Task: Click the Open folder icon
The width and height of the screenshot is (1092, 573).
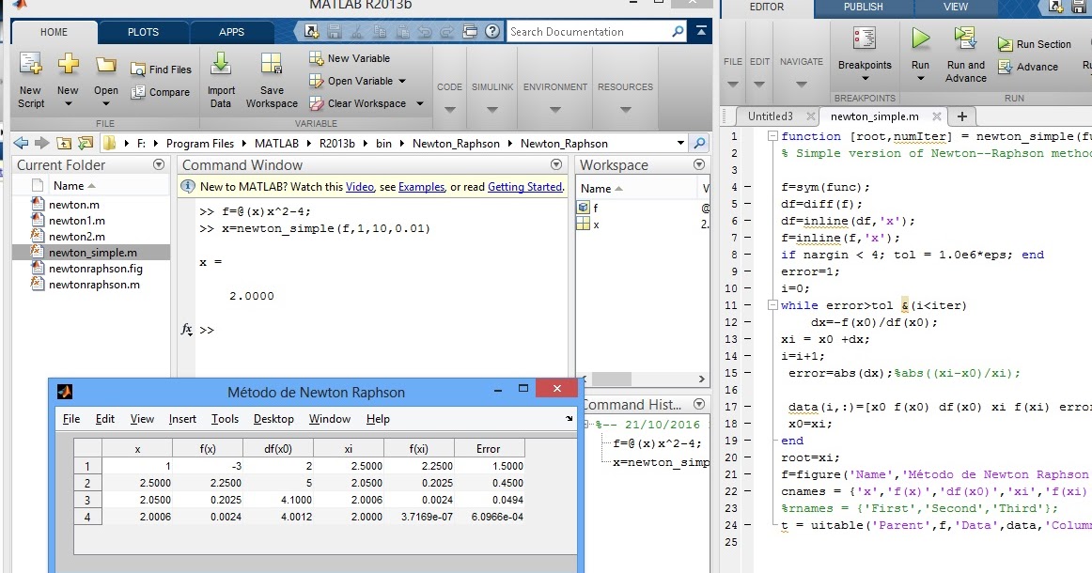Action: (106, 65)
